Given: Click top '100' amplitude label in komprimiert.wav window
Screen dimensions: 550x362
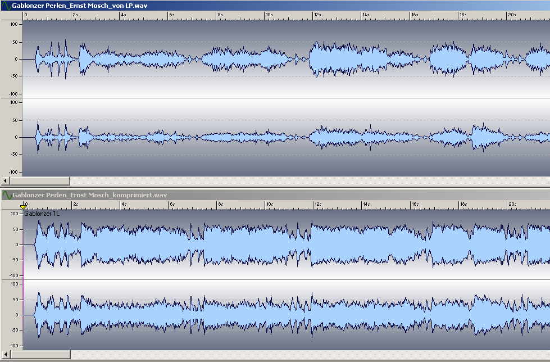Looking at the screenshot, I should [x=15, y=214].
